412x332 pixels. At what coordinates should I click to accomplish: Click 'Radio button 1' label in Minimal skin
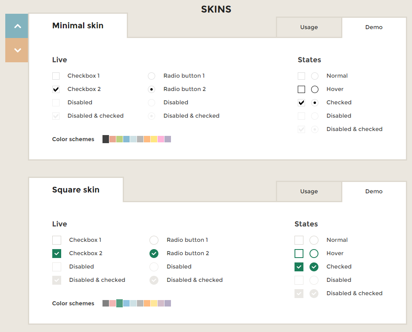pyautogui.click(x=184, y=76)
